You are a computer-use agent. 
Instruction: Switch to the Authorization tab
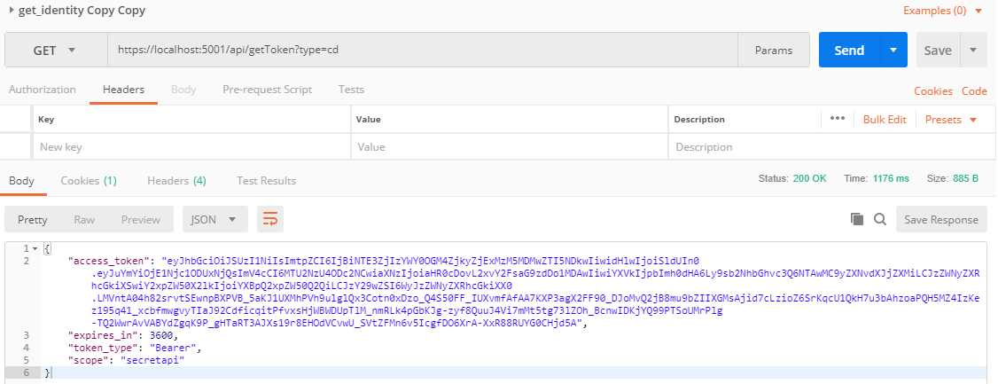click(x=42, y=90)
